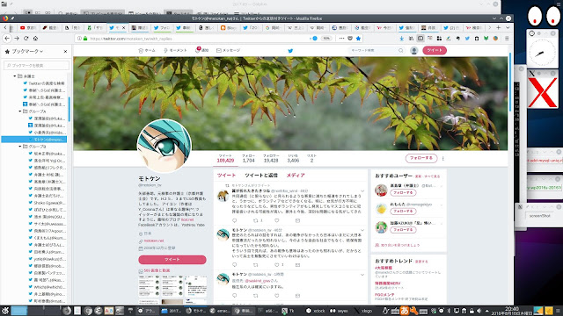Switch to the YouTube tab

pos(28,27)
